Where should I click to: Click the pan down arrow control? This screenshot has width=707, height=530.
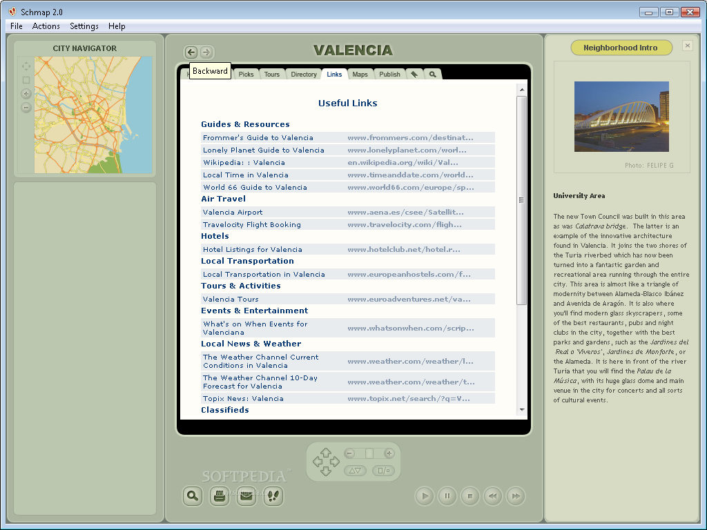click(x=326, y=471)
